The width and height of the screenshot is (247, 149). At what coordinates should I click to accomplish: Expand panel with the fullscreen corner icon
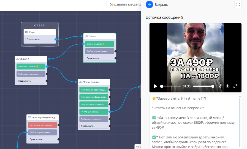point(238,4)
